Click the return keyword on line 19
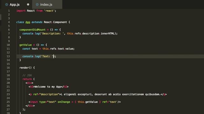The image size is (204, 114). [x=27, y=79]
